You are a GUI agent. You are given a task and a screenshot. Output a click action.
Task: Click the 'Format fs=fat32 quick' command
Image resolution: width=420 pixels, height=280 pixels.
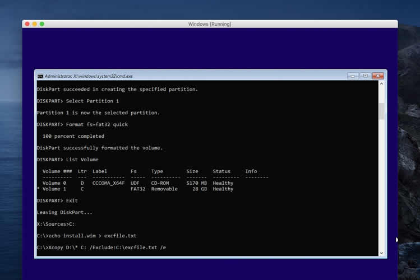pos(97,125)
